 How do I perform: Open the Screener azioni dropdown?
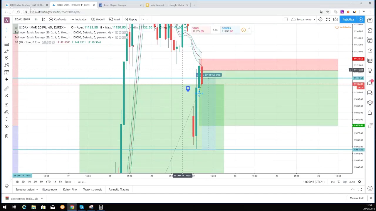click(27, 190)
